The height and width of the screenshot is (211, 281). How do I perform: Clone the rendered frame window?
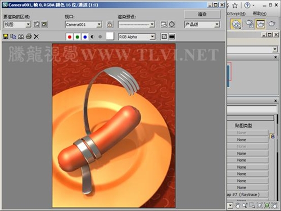[21, 37]
